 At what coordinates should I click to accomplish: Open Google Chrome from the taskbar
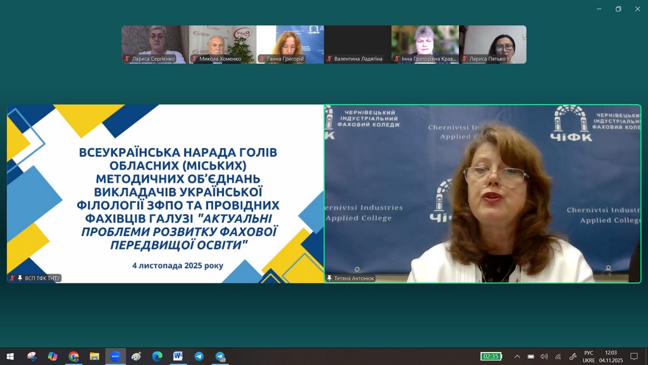click(74, 357)
